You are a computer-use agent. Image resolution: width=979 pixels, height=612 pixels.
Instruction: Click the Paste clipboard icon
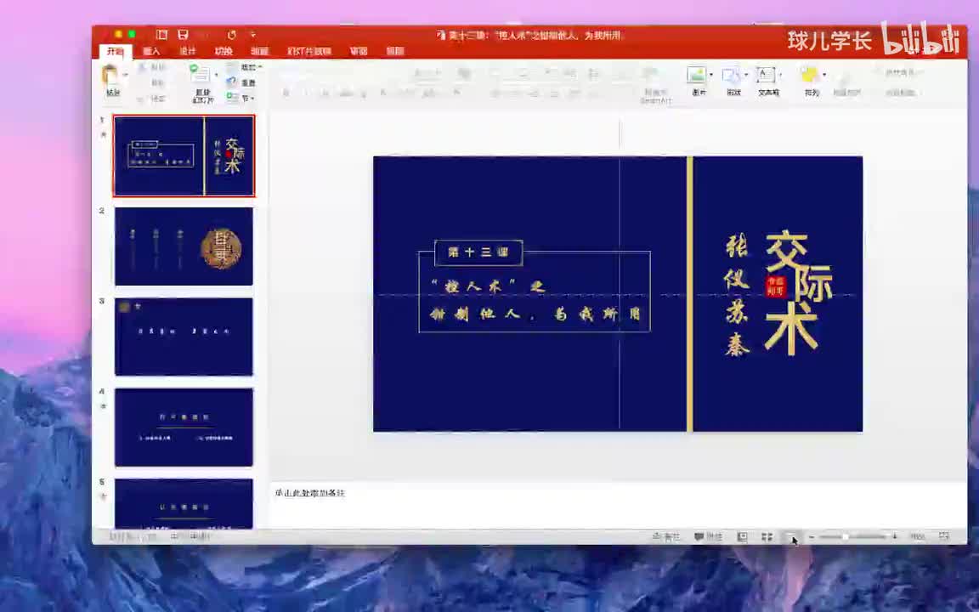pos(111,75)
